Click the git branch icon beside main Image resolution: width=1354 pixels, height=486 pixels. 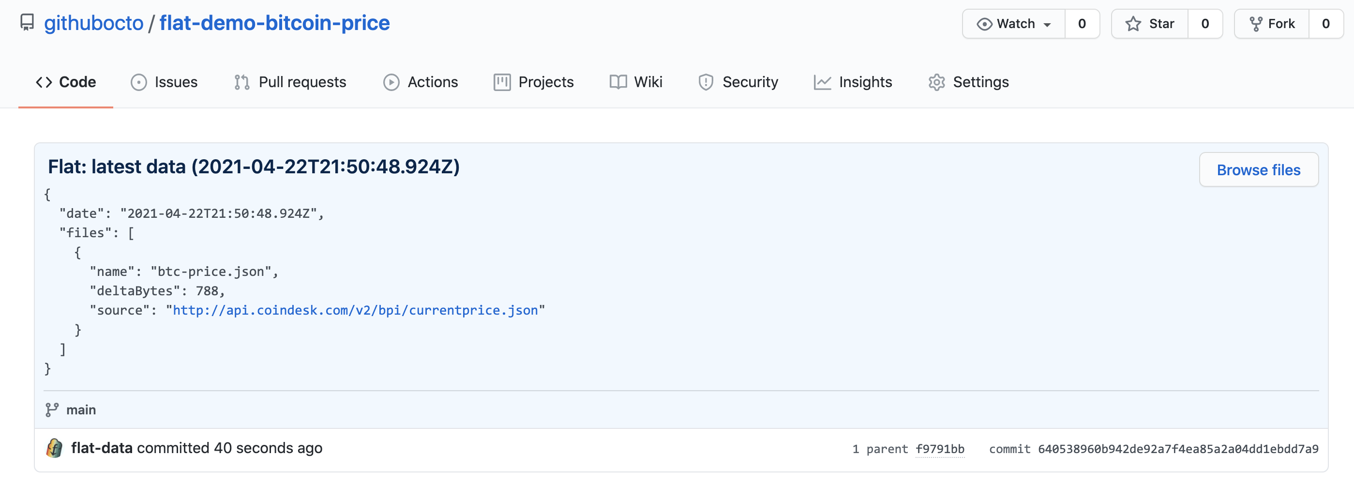coord(51,410)
